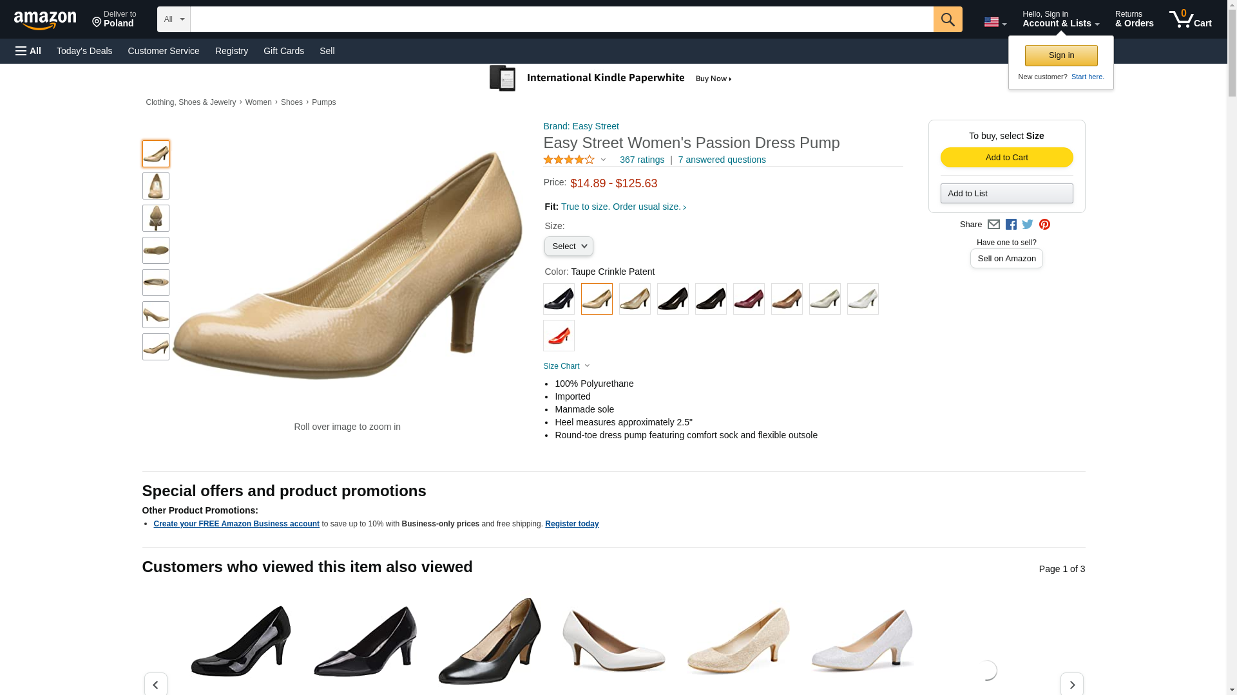Open the Size Select dropdown
Image resolution: width=1237 pixels, height=695 pixels.
point(569,246)
